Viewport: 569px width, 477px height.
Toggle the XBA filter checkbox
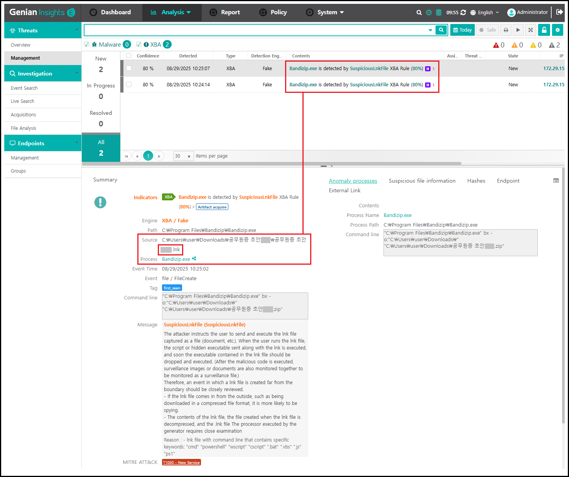pos(139,44)
